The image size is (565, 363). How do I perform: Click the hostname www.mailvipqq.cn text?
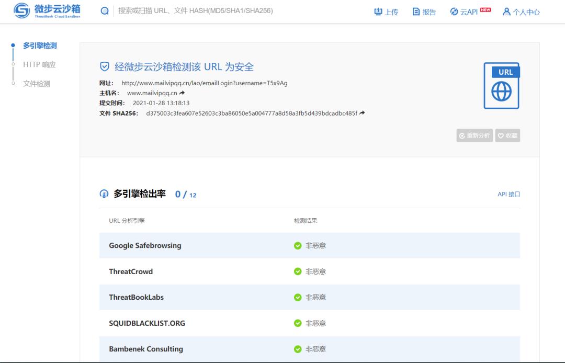152,93
